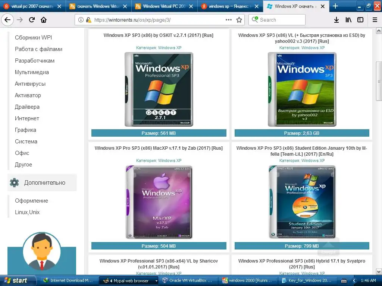The image size is (382, 286).
Task: Open the downloads arrow button
Action: [x=336, y=20]
